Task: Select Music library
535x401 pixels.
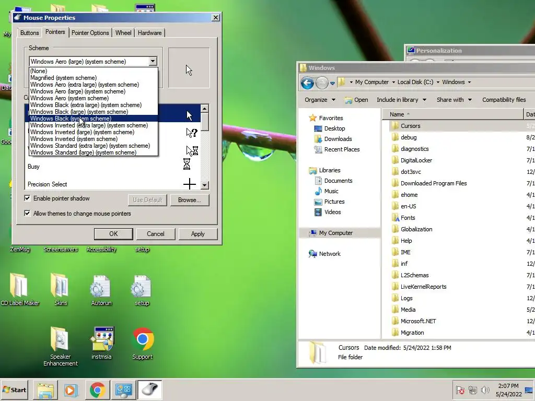Action: pos(331,191)
